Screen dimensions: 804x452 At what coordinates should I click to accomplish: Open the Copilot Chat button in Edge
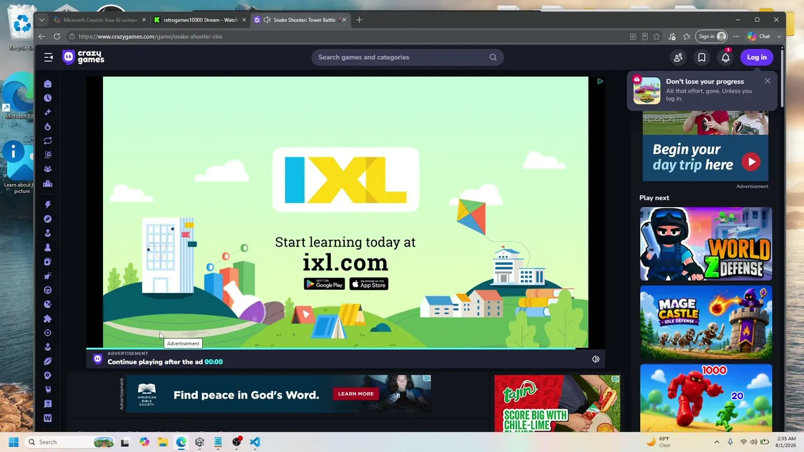(x=759, y=36)
